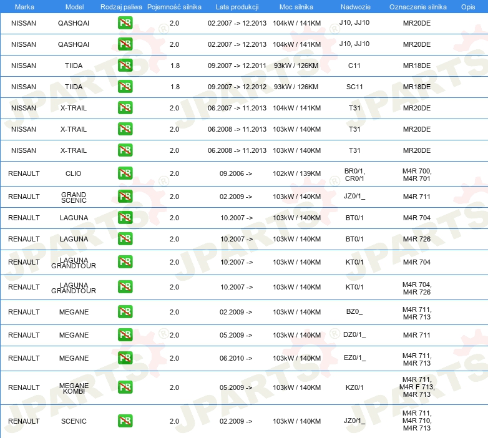
Task: Select the CLIO model cell
Action: tap(74, 173)
